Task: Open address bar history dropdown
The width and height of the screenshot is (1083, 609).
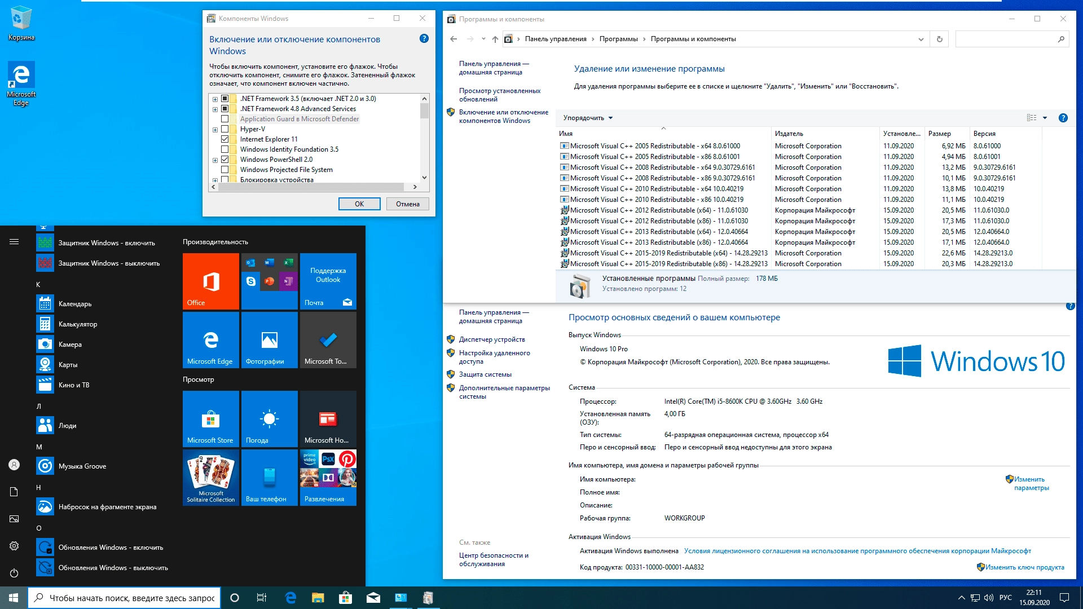Action: click(921, 39)
